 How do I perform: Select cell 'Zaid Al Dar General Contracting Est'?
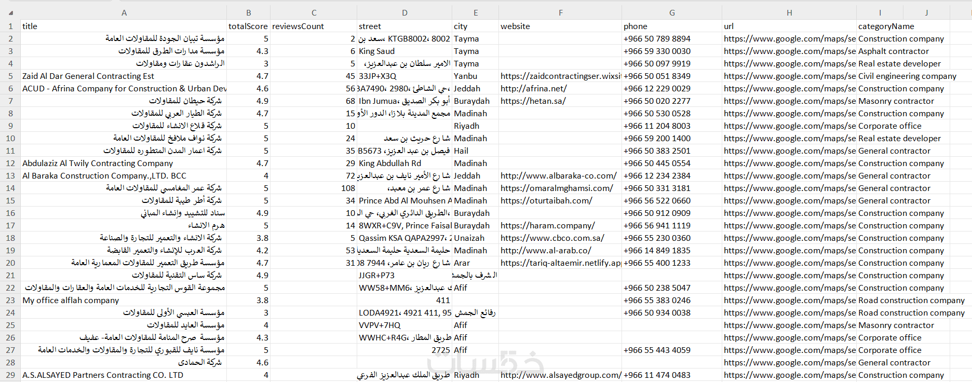point(124,76)
